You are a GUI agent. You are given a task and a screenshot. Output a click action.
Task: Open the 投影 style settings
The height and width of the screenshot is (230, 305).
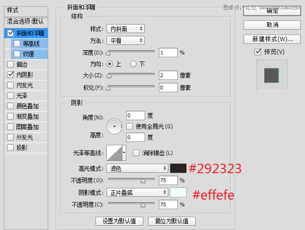(x=22, y=148)
